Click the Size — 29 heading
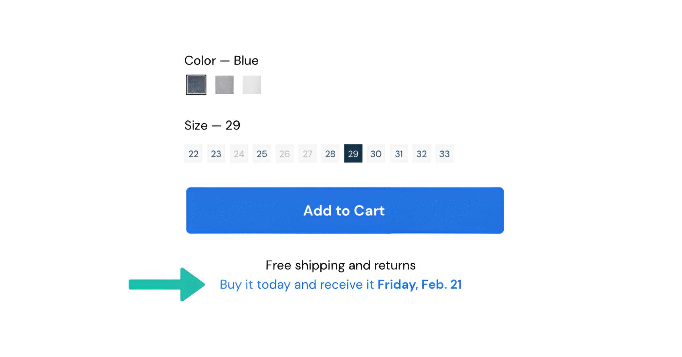682x357 pixels. (x=212, y=125)
